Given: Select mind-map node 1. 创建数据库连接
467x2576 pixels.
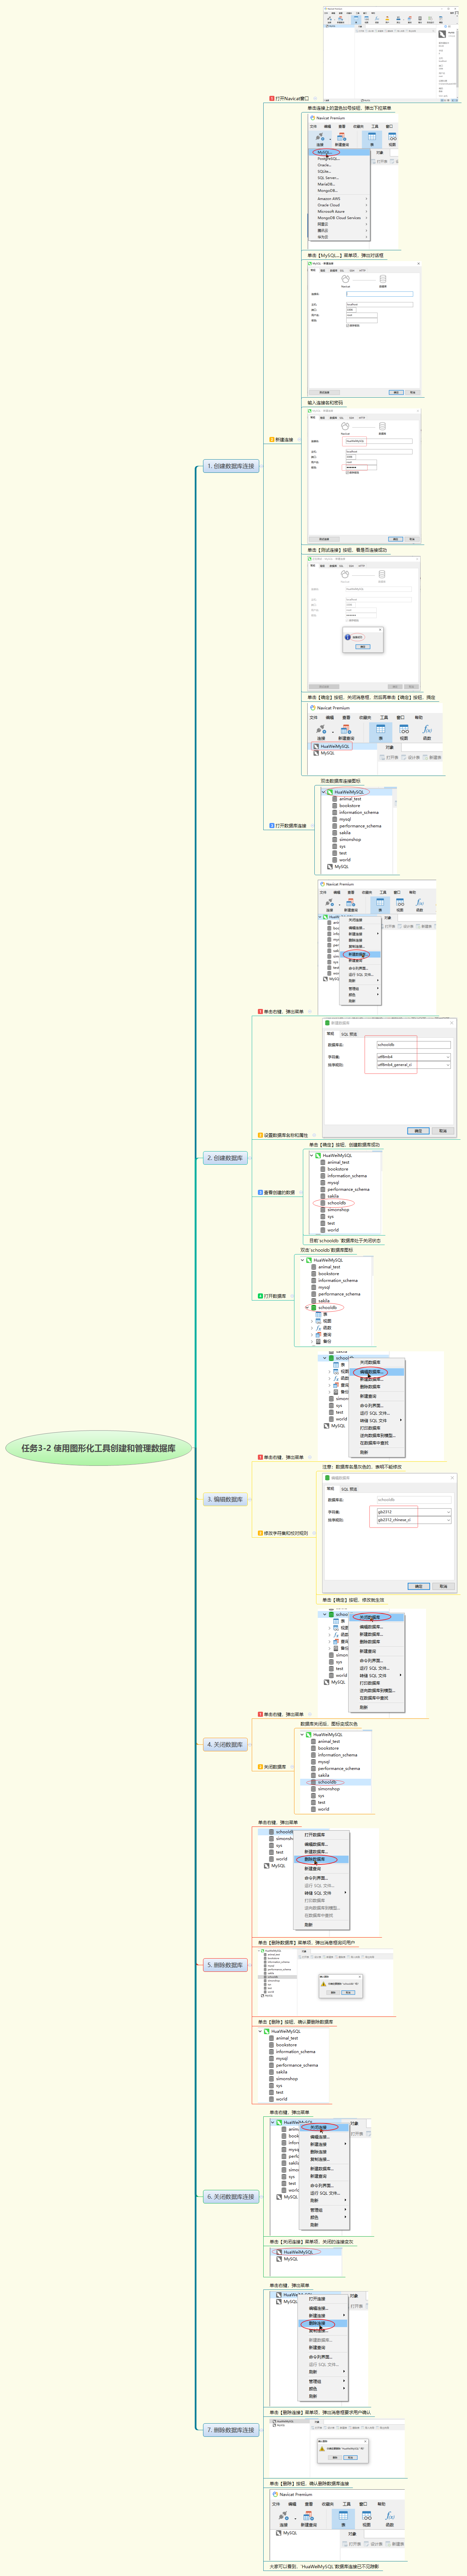Looking at the screenshot, I should [231, 466].
